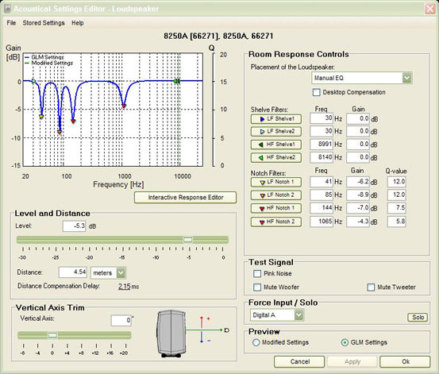Click the Ok button

coord(405,361)
